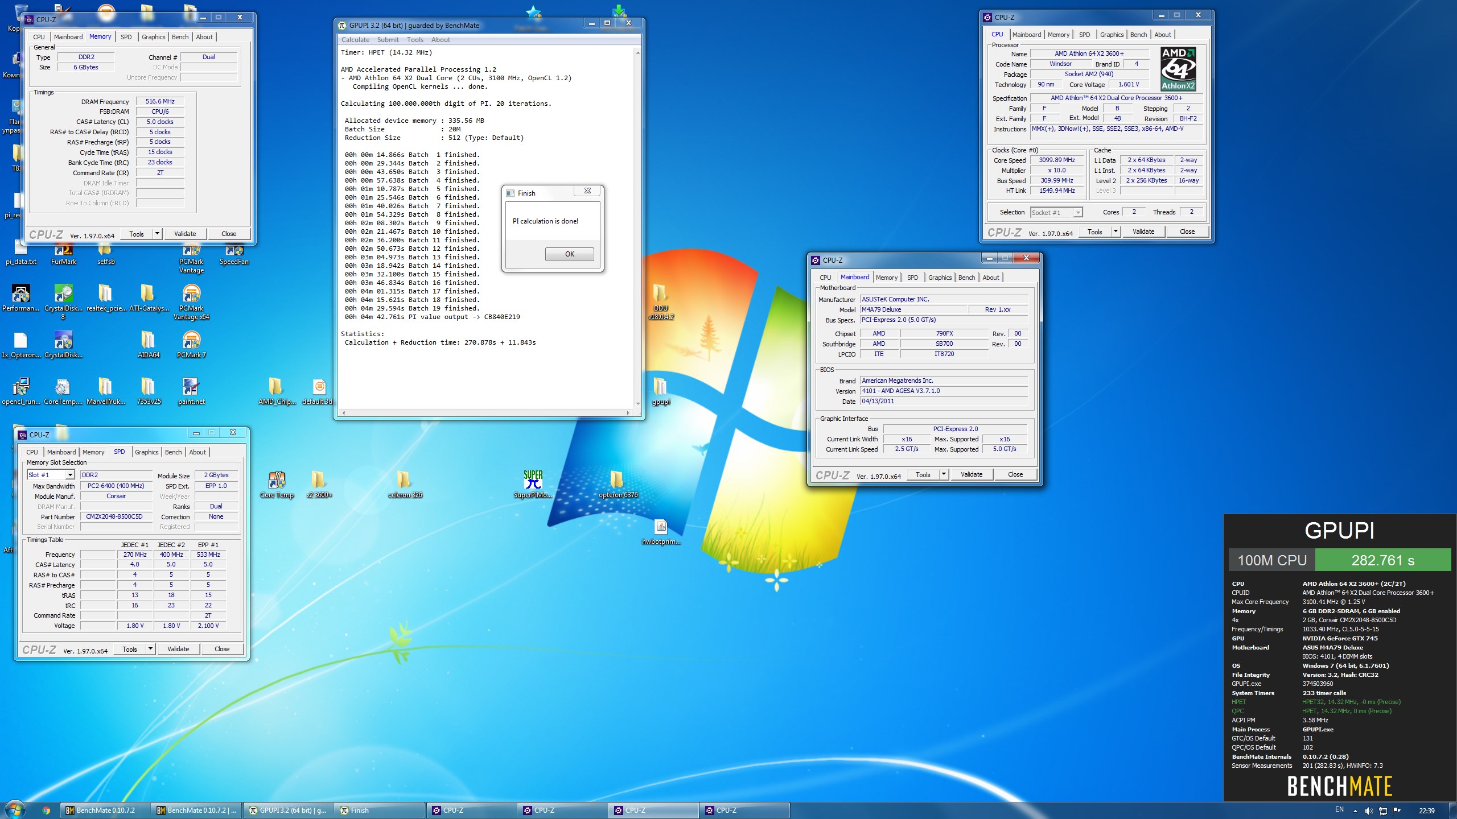This screenshot has width=1457, height=819.
Task: Open the celeron 326 folder
Action: (x=405, y=485)
